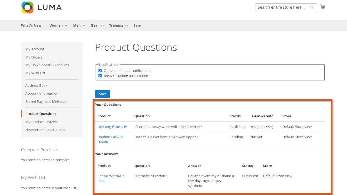The width and height of the screenshot is (347, 195).
Task: Open the Gear category menu
Action: tap(95, 25)
